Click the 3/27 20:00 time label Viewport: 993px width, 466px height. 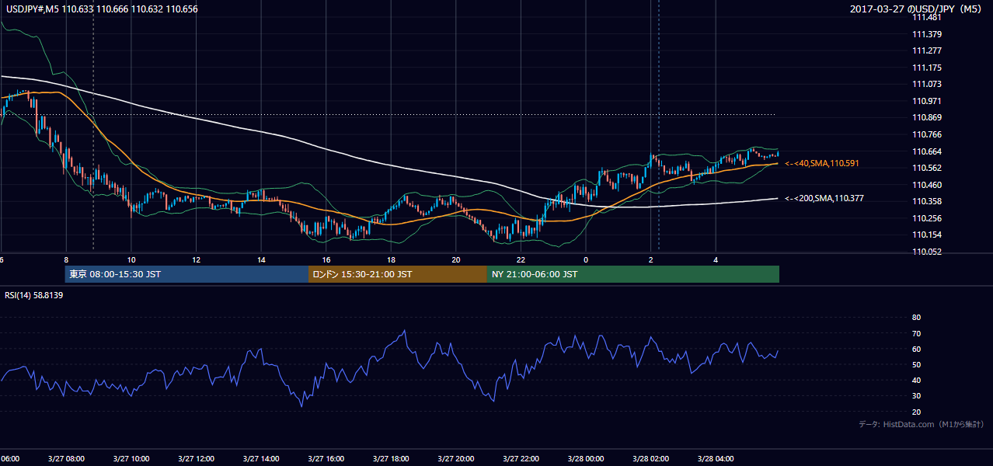(x=456, y=458)
